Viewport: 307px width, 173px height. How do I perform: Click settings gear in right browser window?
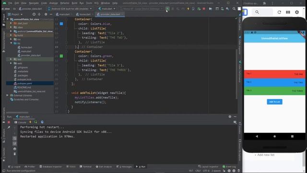point(297,12)
